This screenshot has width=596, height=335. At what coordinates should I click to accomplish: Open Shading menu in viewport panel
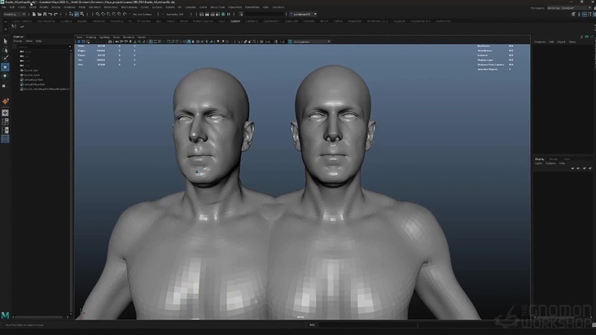click(92, 37)
